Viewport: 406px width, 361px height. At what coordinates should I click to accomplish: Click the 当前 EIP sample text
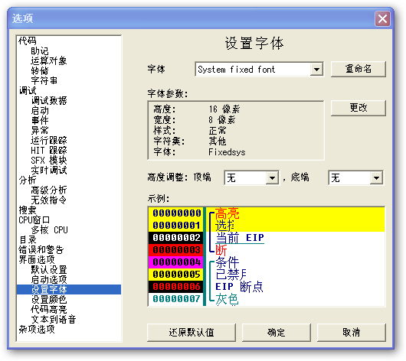click(240, 238)
